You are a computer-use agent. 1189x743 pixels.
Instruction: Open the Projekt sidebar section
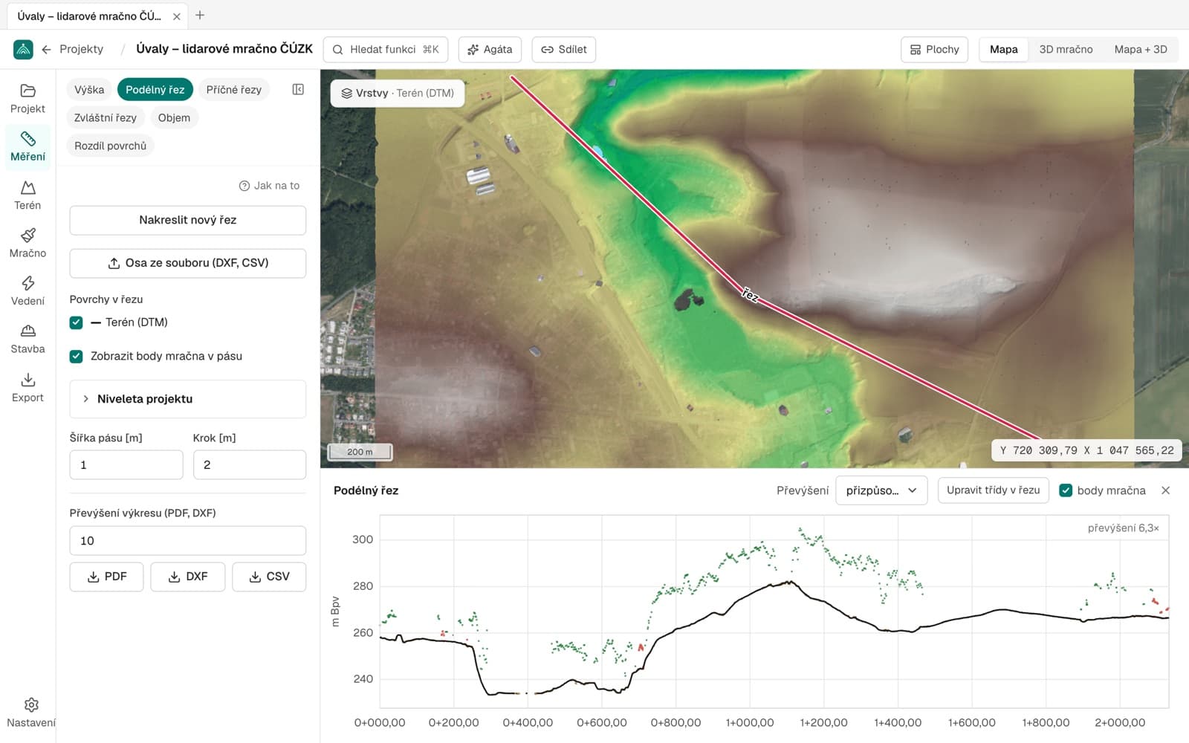[x=27, y=99]
